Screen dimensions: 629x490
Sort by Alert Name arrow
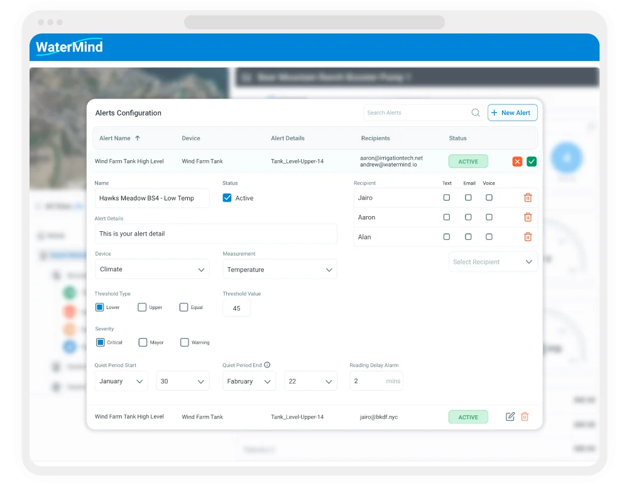point(138,138)
